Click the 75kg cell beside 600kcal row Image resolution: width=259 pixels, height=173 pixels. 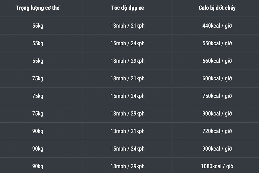(38, 78)
